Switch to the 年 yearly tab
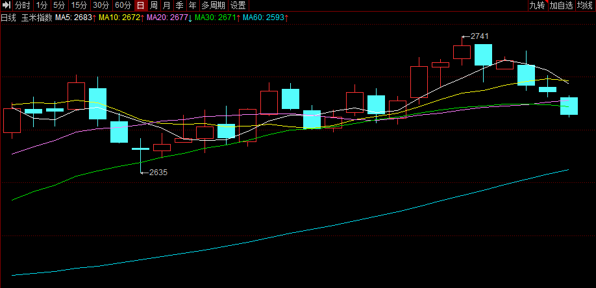The width and height of the screenshot is (596, 288). tap(193, 5)
